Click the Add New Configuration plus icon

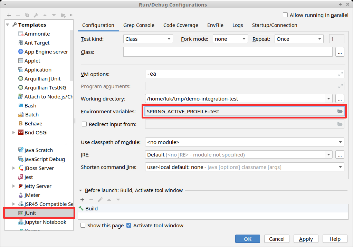point(9,15)
